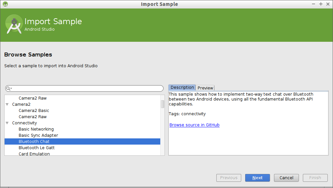Switch to the Preview tab
333x188 pixels.
coord(205,88)
